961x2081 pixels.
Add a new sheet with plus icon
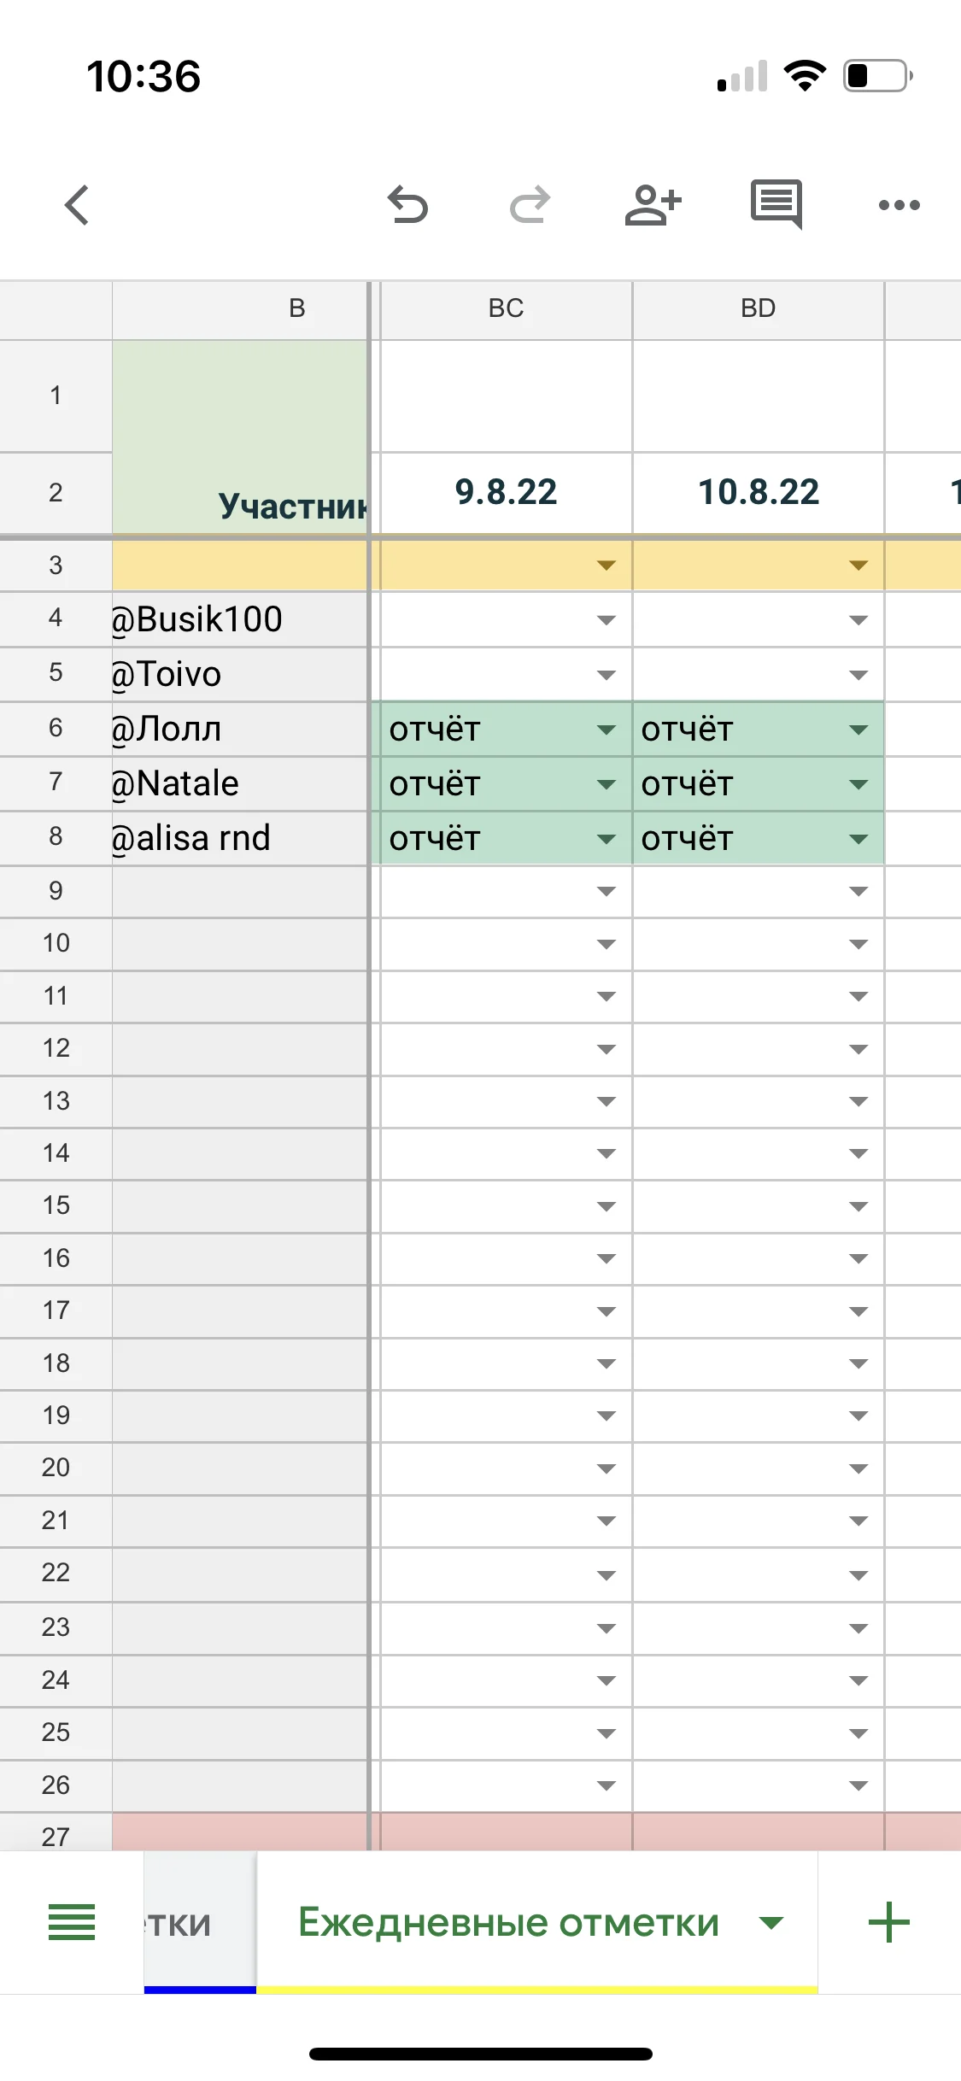(x=889, y=1922)
